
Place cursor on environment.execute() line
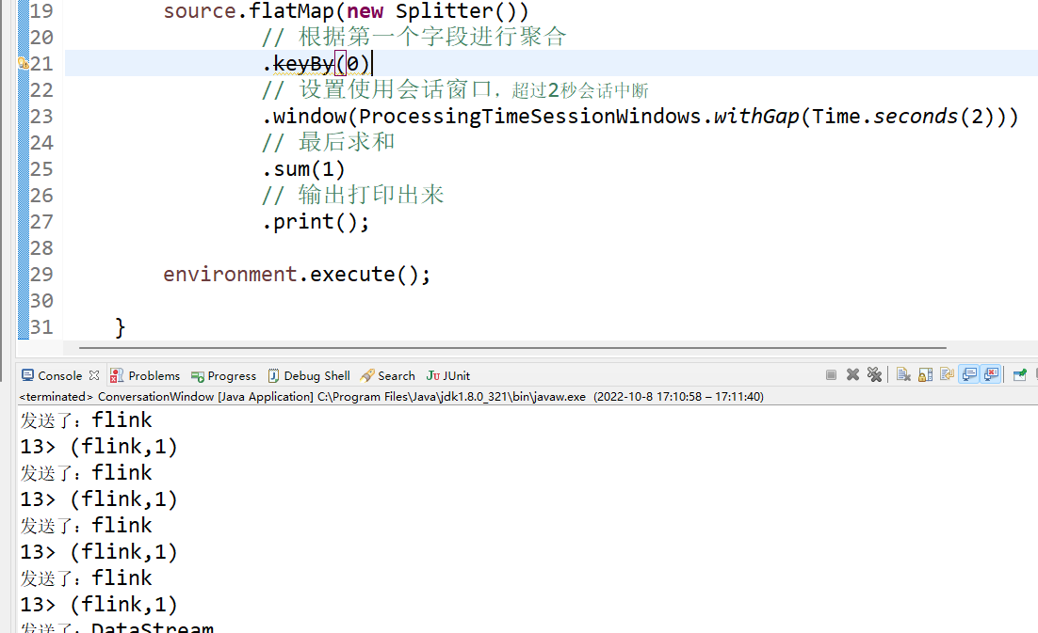point(296,275)
